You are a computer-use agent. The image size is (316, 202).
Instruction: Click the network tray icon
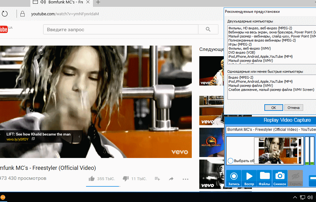point(302,197)
